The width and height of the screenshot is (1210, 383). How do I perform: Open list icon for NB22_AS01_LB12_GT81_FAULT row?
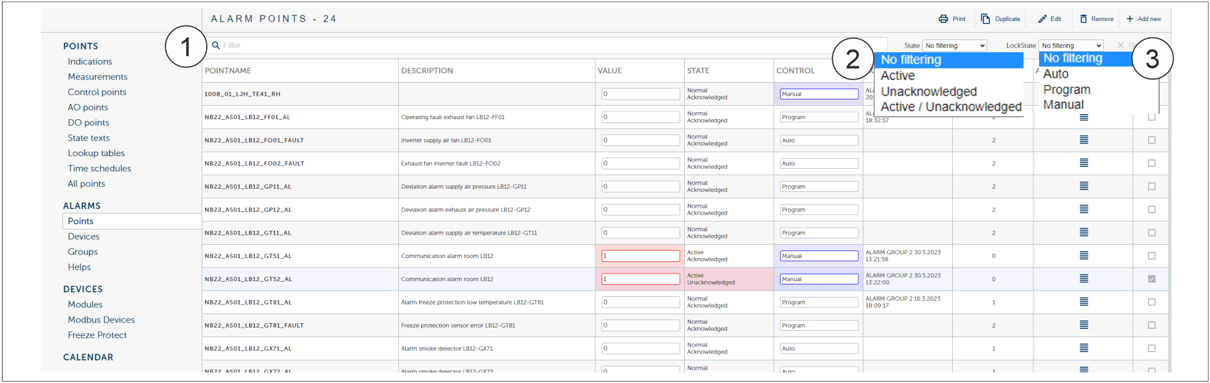(x=1084, y=325)
